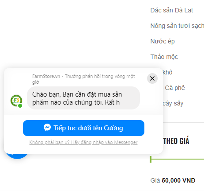Select the Cà phê category
Screen dimensions: 204x191
(175, 88)
